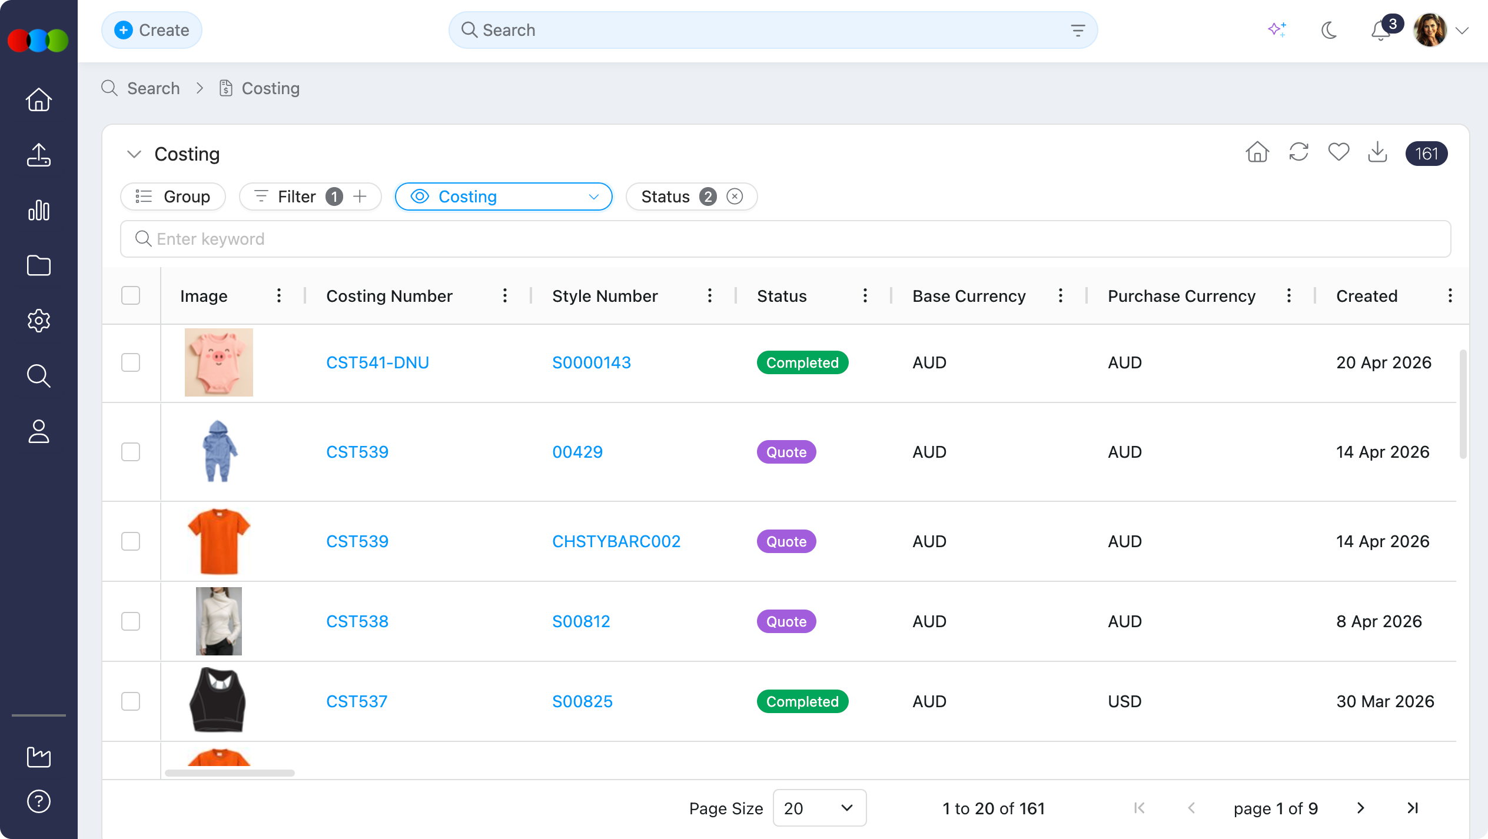Click Search in the breadcrumb
The width and height of the screenshot is (1488, 839).
154,88
